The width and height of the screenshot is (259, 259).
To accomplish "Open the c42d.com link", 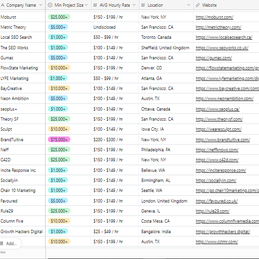I will pos(217,160).
